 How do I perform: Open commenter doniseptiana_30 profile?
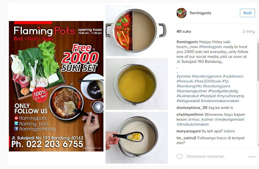pos(192,108)
